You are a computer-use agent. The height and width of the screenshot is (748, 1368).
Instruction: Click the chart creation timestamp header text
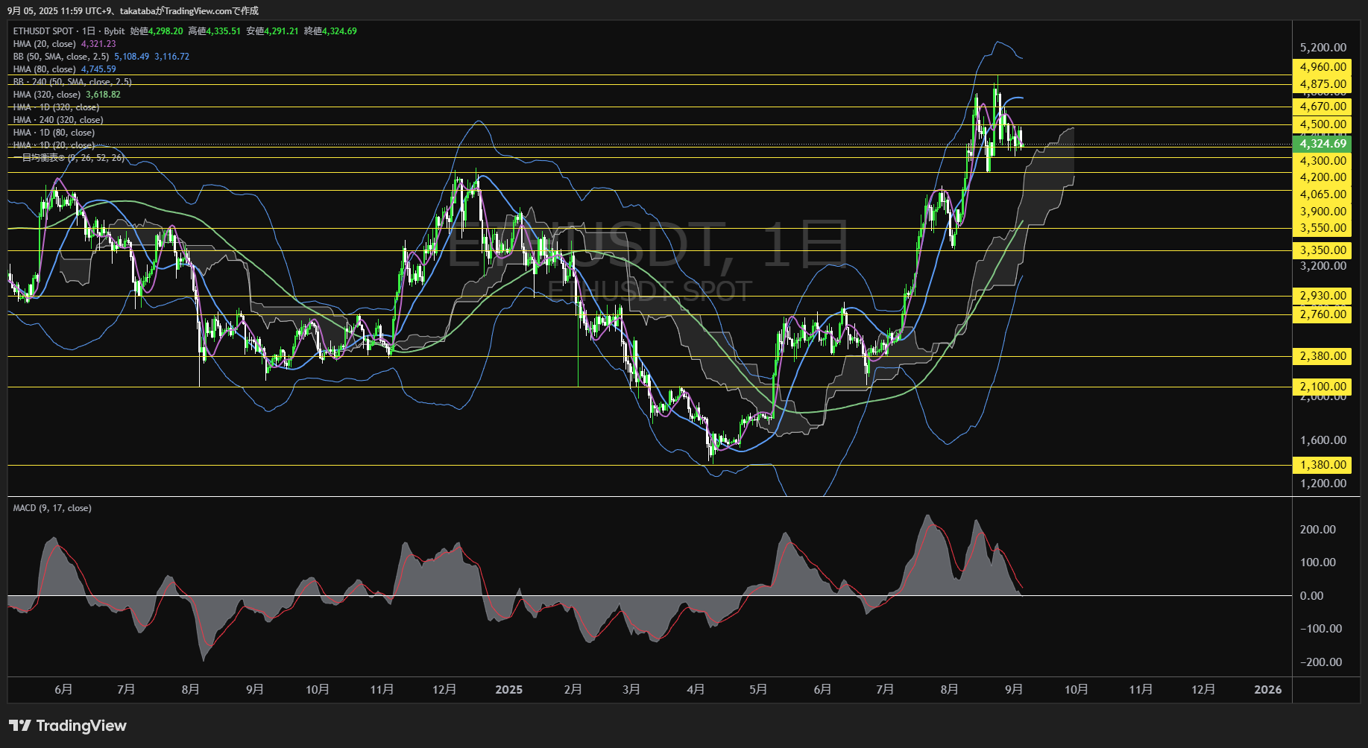click(x=133, y=10)
